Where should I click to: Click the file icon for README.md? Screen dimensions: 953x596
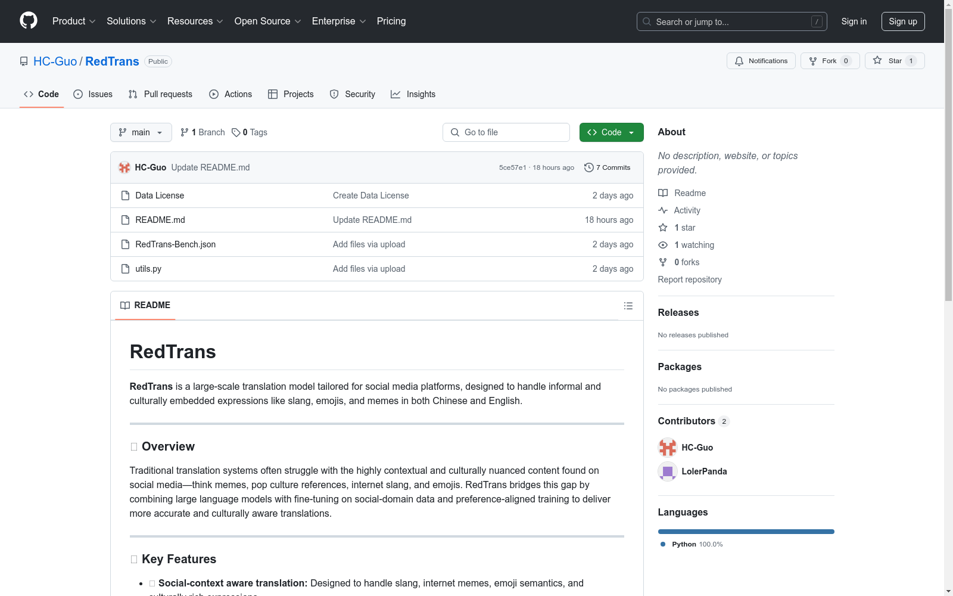coord(125,220)
